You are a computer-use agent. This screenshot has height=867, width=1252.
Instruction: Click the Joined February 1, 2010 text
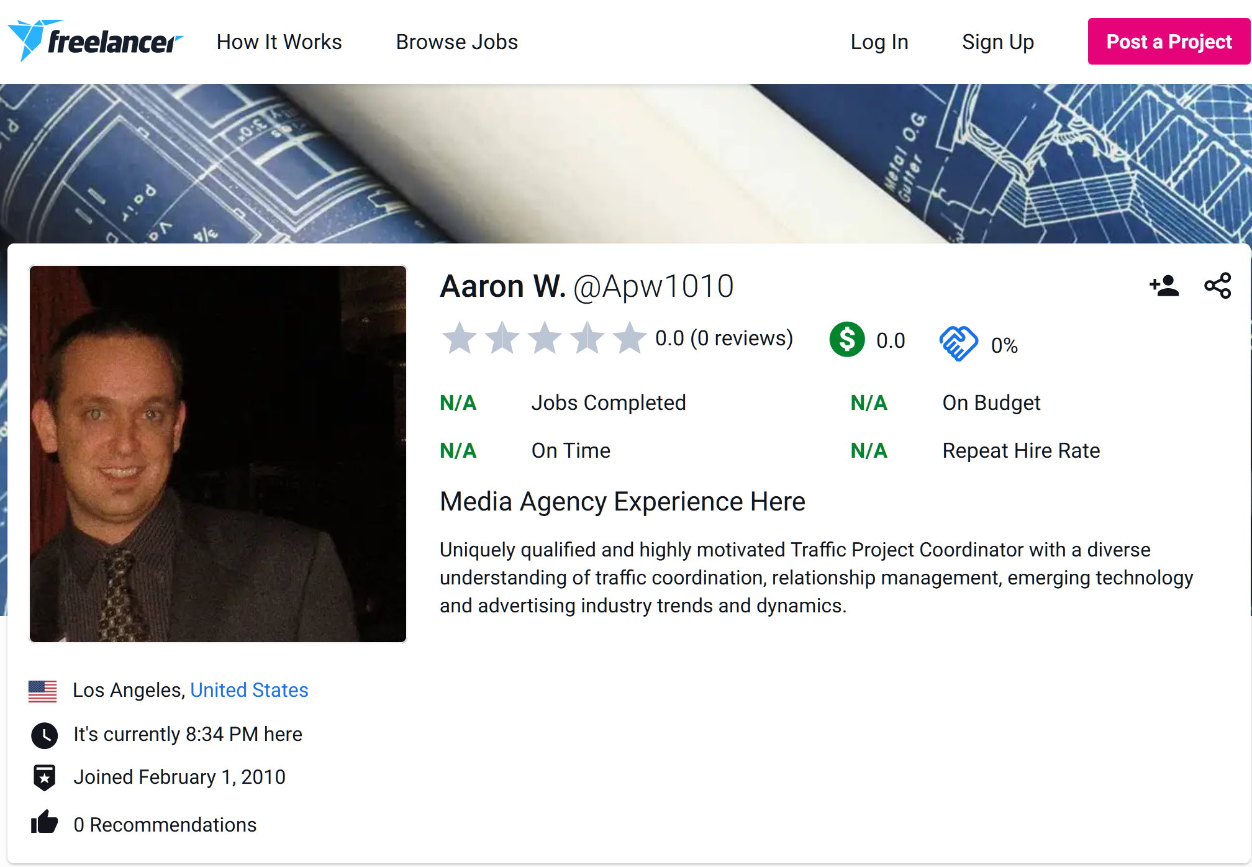pos(179,777)
